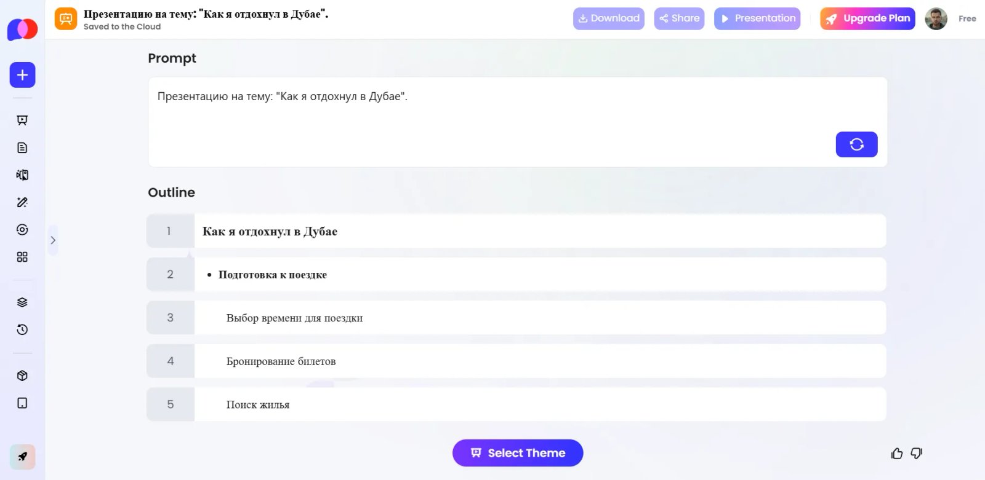Click the "Saved to the Cloud" status text
This screenshot has width=985, height=480.
point(122,27)
